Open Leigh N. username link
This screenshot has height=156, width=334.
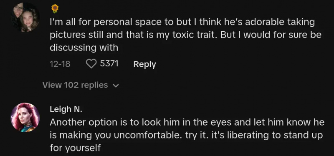point(66,109)
